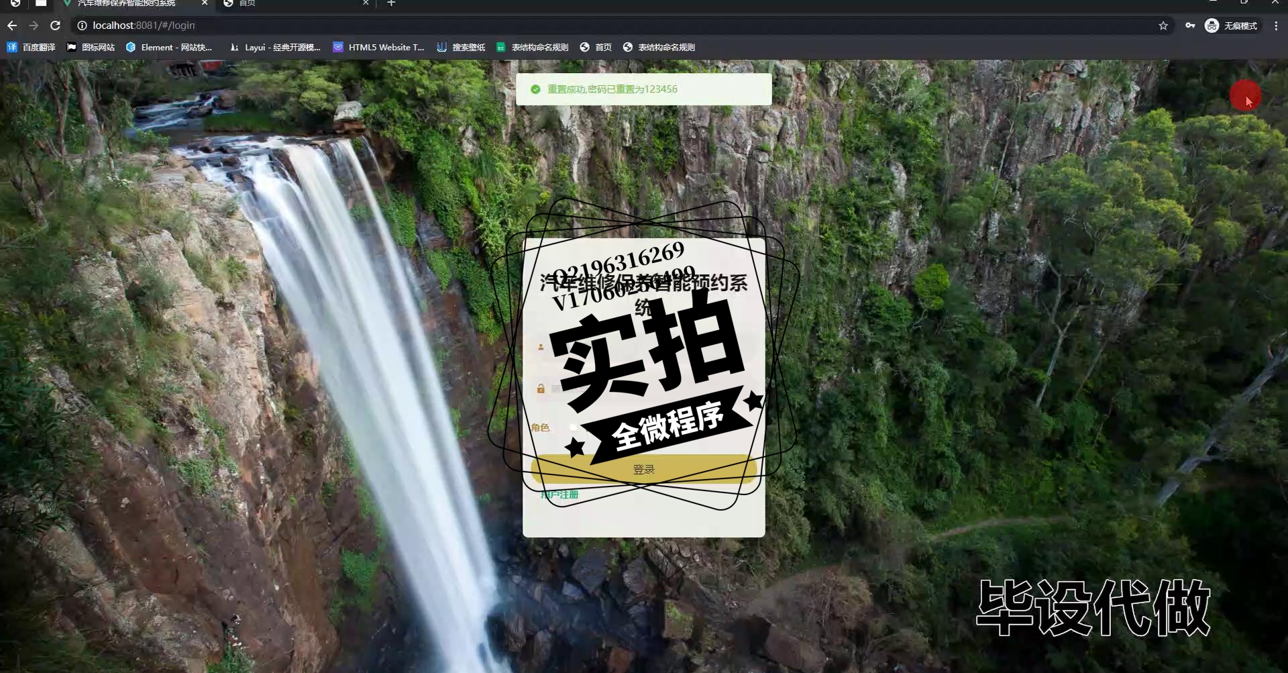Open the Element - 网站快... bookmark
Viewport: 1288px width, 673px height.
169,47
